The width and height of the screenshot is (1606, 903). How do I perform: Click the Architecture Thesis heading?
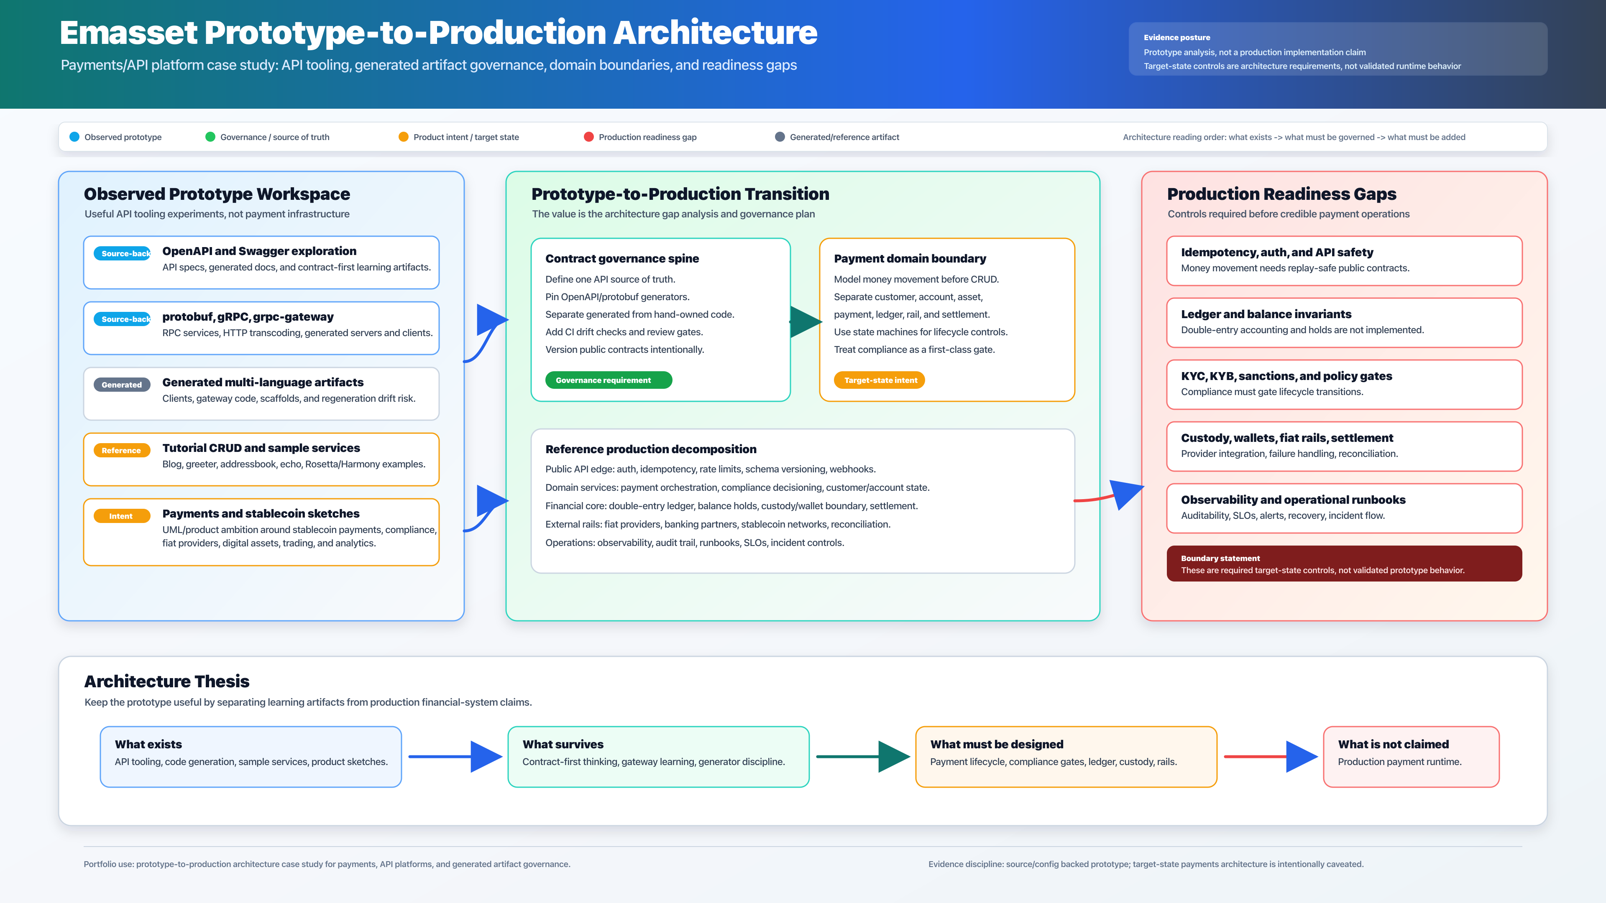[166, 681]
